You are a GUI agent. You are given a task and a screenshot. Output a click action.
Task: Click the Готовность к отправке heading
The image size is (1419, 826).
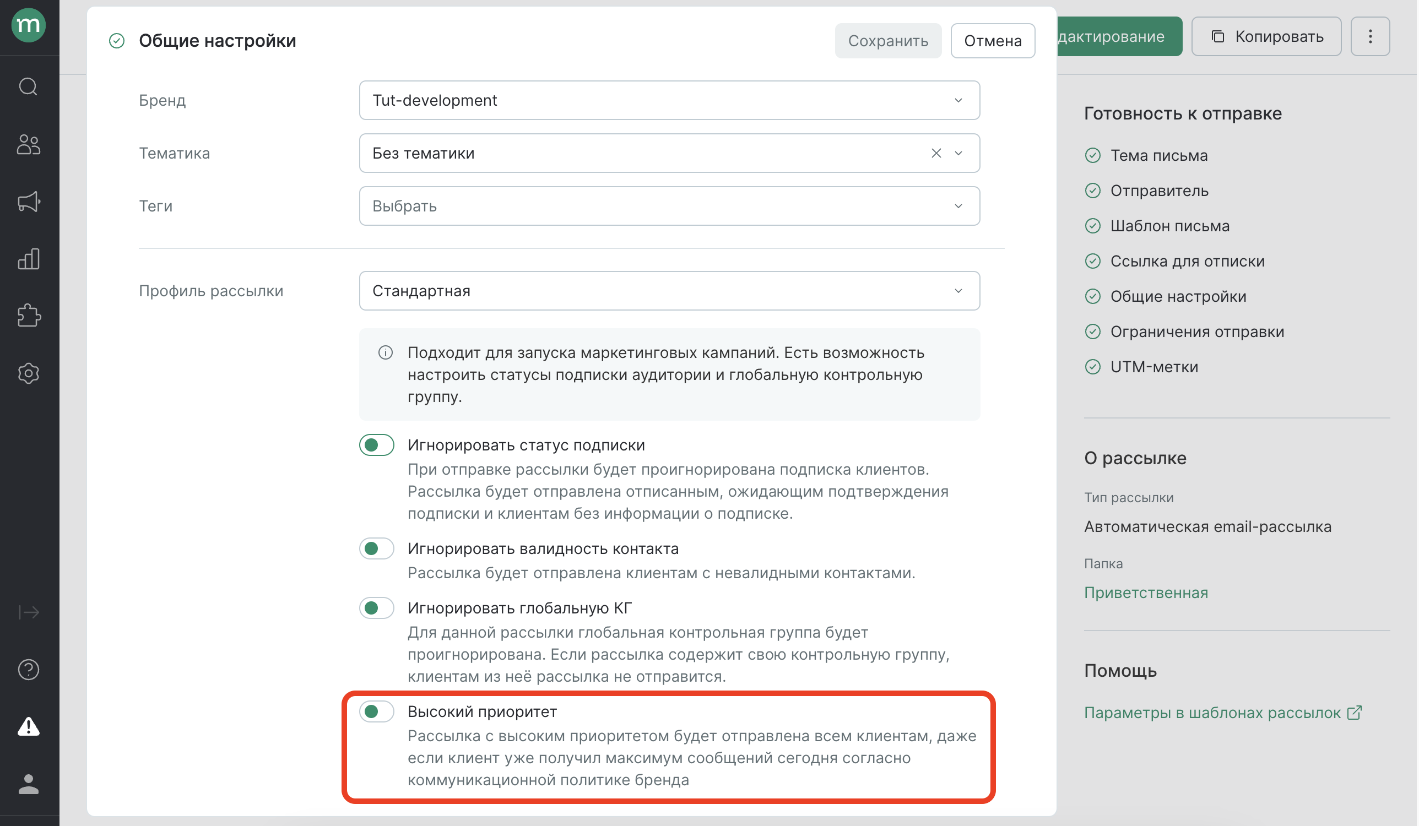1184,114
